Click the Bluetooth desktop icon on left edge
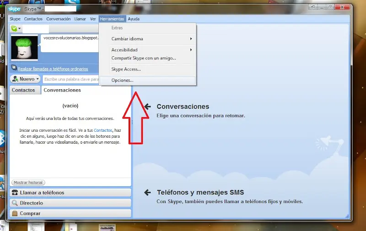The image size is (366, 231). click(x=2, y=139)
